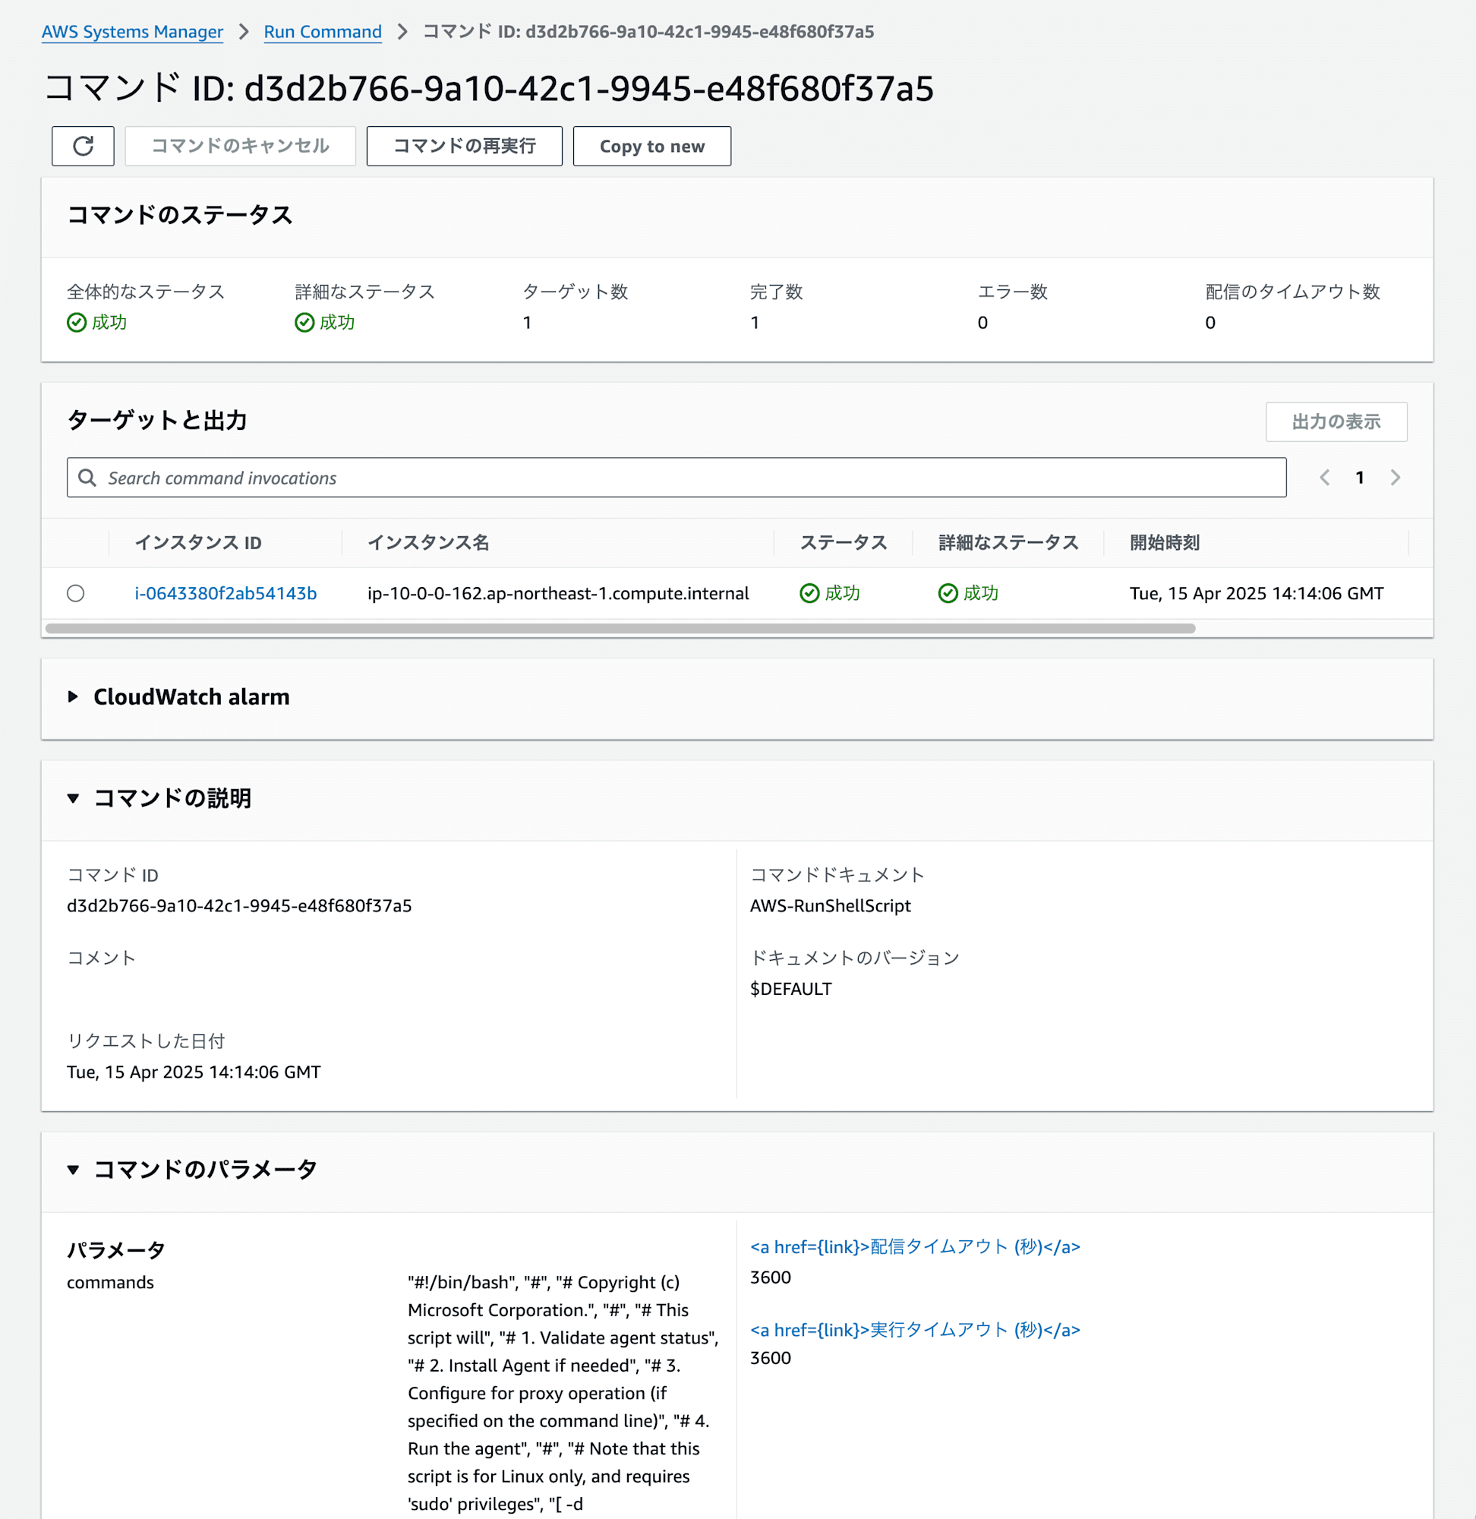This screenshot has width=1476, height=1519.
Task: Collapse the コマンドの説明 section
Action: pyautogui.click(x=73, y=798)
